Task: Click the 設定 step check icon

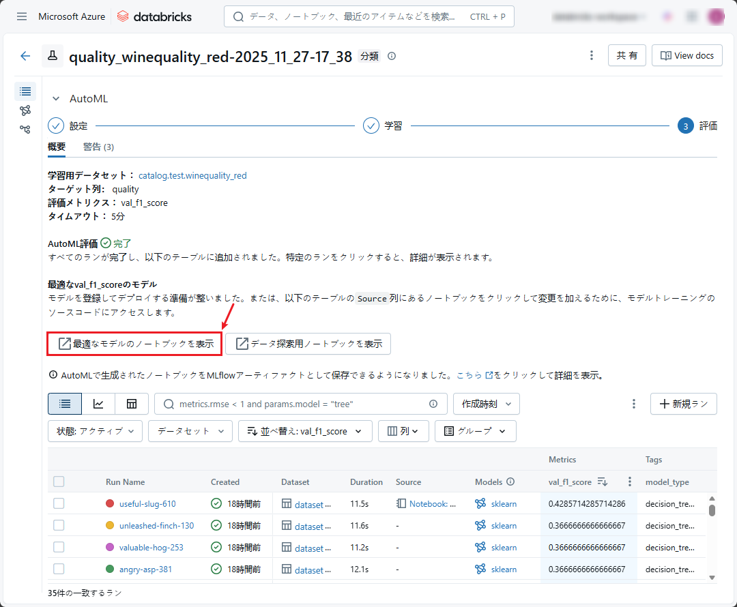Action: pyautogui.click(x=56, y=126)
